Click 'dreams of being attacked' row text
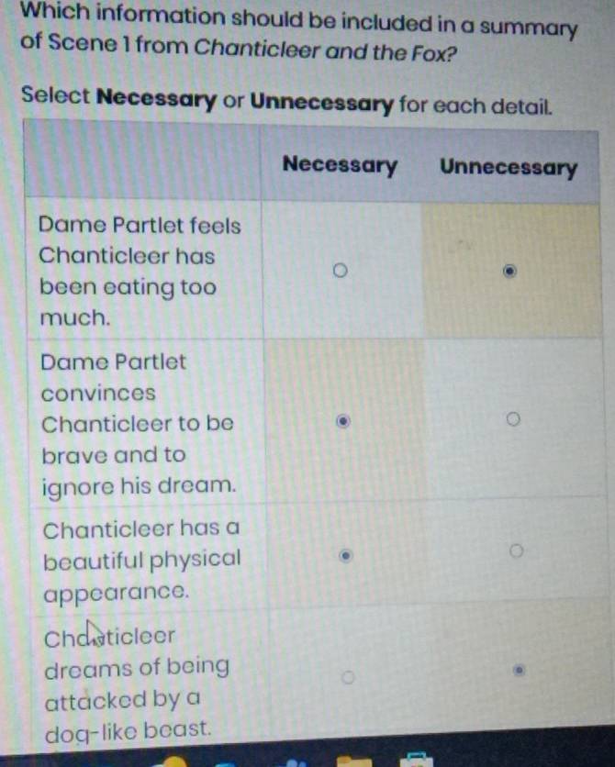This screenshot has width=615, height=767. pos(137,683)
